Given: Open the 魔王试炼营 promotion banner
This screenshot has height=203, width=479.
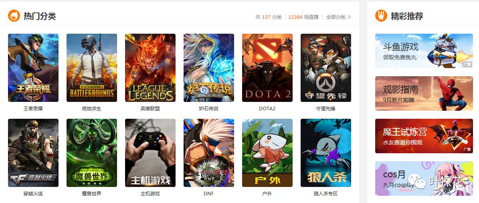Looking at the screenshot, I should click(x=424, y=136).
